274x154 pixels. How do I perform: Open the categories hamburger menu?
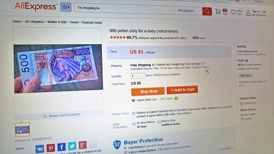[66, 7]
